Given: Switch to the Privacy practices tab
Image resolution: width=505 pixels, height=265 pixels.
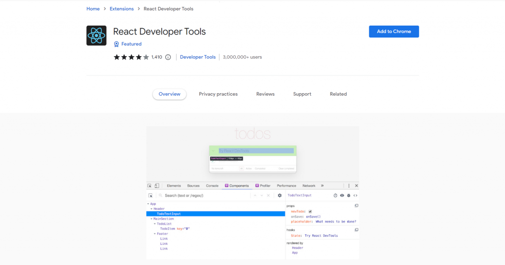Looking at the screenshot, I should [218, 94].
